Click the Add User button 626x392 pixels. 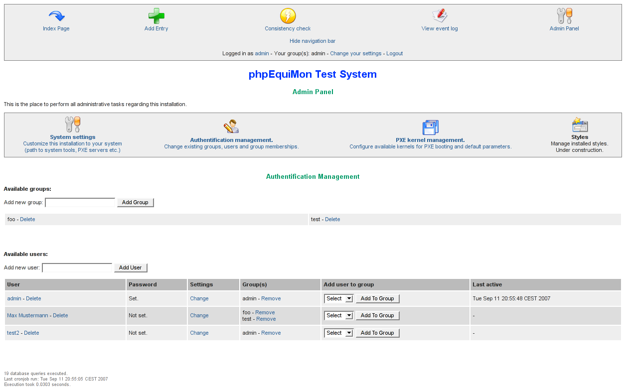[x=131, y=267]
